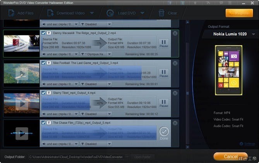
Task: Click the Starry Tibet conversion progress bar
Action: (99, 103)
